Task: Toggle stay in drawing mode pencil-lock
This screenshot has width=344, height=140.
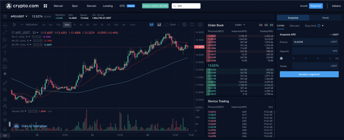Action: click(x=5, y=106)
